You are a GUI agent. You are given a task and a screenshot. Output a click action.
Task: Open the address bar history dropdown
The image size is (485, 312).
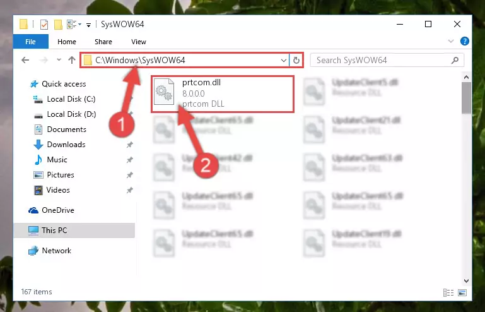coord(283,60)
